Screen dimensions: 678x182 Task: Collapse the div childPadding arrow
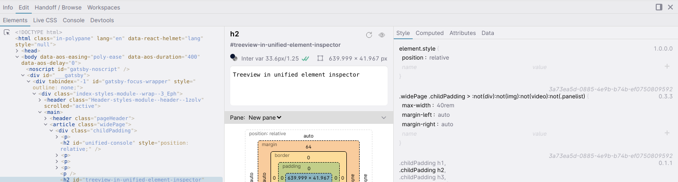tap(51, 130)
